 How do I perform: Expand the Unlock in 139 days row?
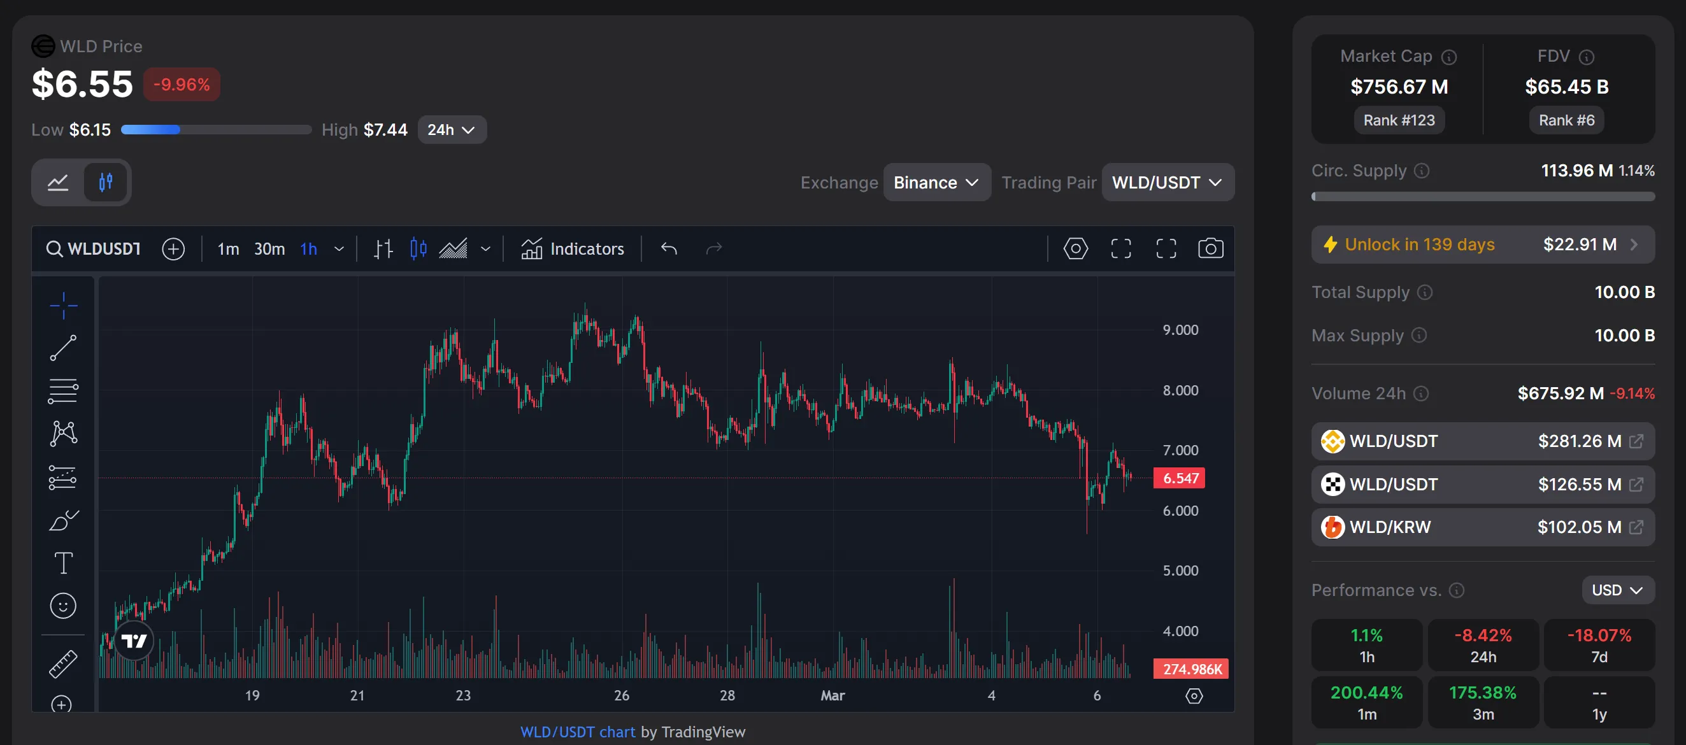point(1482,245)
